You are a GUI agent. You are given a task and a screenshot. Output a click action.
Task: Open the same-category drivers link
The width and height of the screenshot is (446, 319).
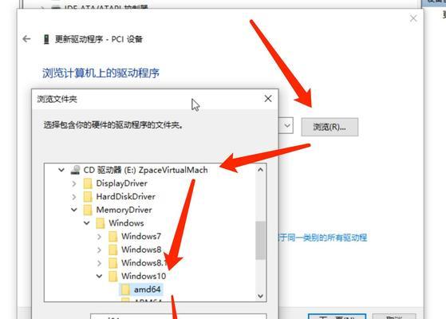(323, 238)
